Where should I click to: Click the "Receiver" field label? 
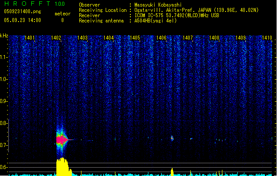pos(89,15)
